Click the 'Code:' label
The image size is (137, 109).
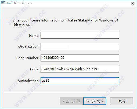(35, 69)
